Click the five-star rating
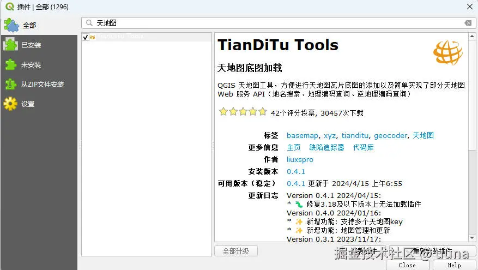 [243, 112]
